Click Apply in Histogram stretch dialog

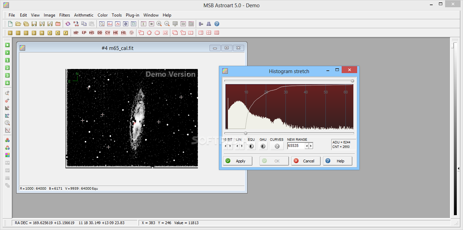tap(238, 161)
